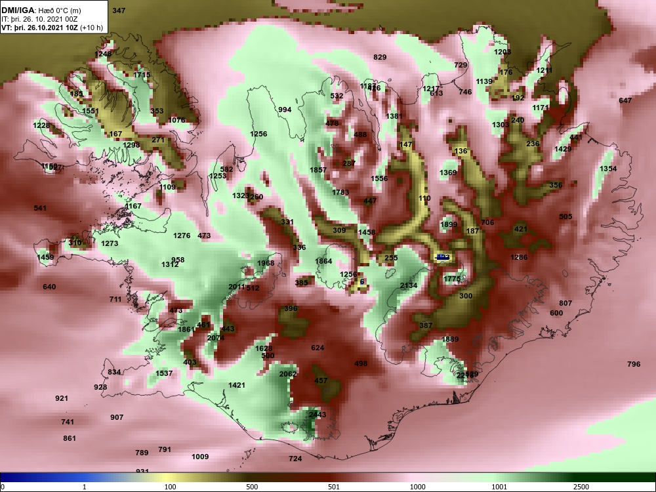Click the map value 1421

pyautogui.click(x=237, y=385)
